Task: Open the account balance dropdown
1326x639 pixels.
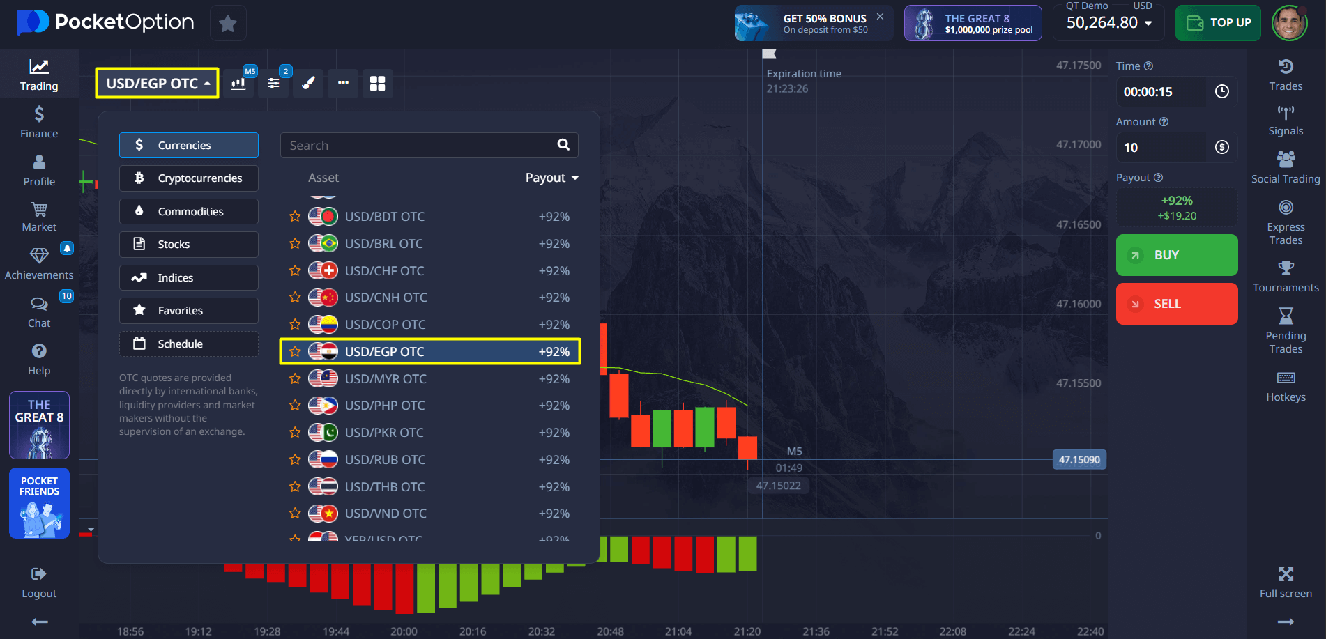Action: click(1109, 23)
